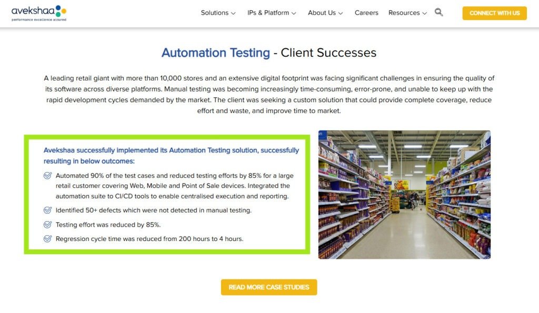Click 'Avekshaa successfully implemented its Automation Testing solution' text

pyautogui.click(x=171, y=156)
